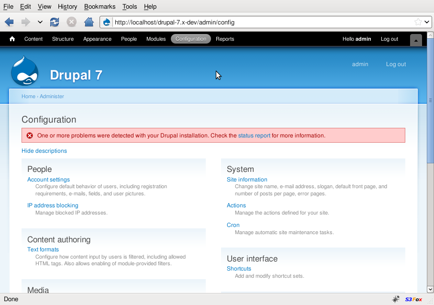Open Account settings
Image resolution: width=434 pixels, height=305 pixels.
pyautogui.click(x=48, y=180)
